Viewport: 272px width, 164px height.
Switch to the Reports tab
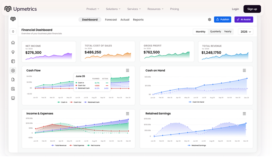click(x=138, y=20)
